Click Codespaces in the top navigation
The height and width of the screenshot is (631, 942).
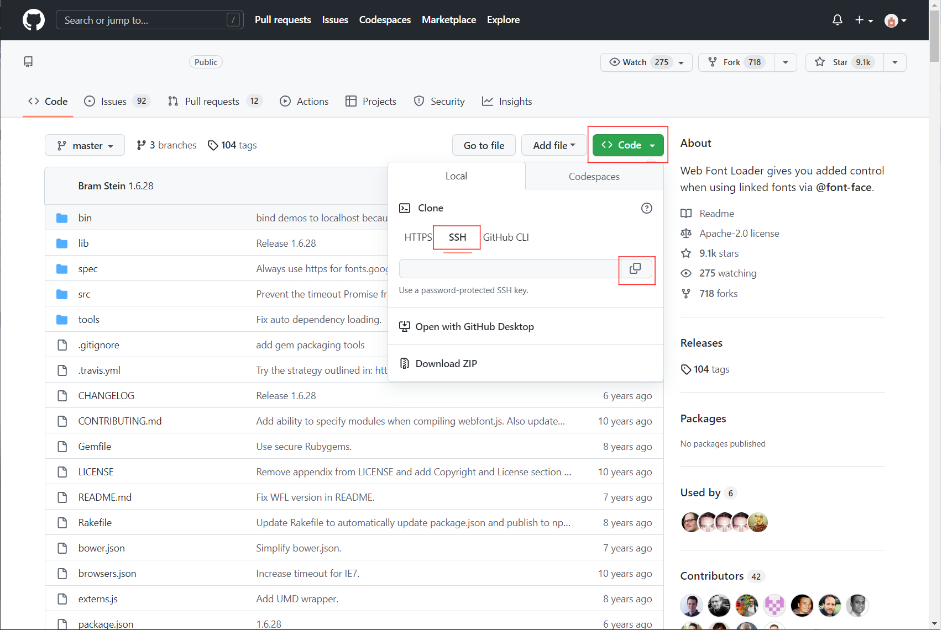[x=385, y=20]
